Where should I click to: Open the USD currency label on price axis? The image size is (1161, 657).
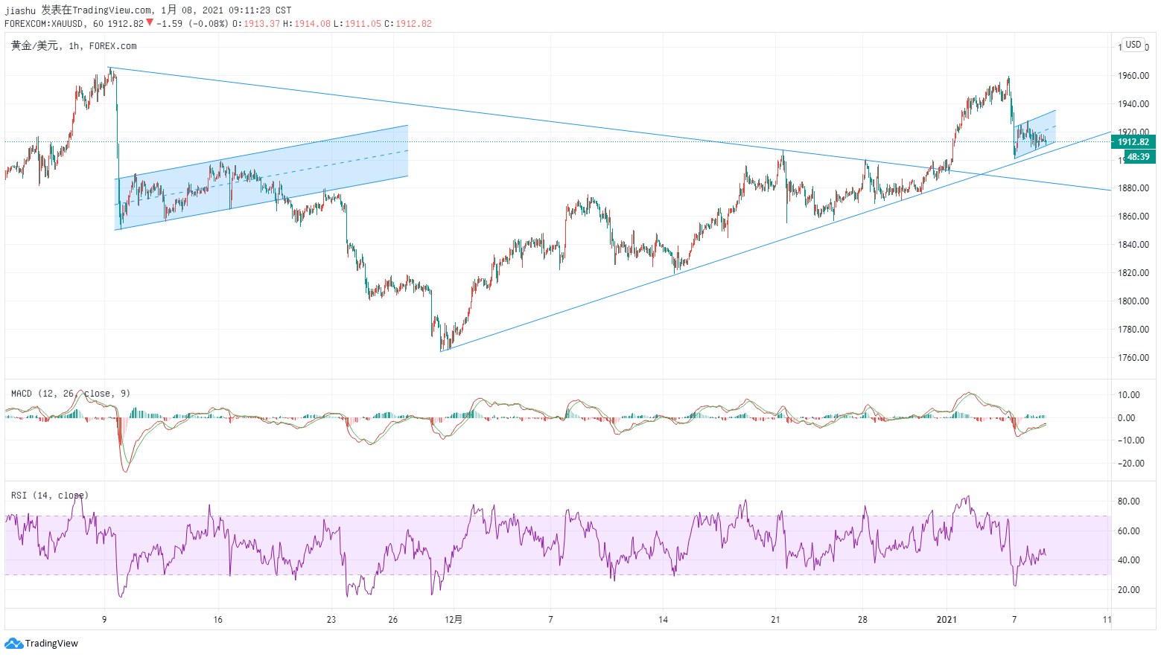1133,45
